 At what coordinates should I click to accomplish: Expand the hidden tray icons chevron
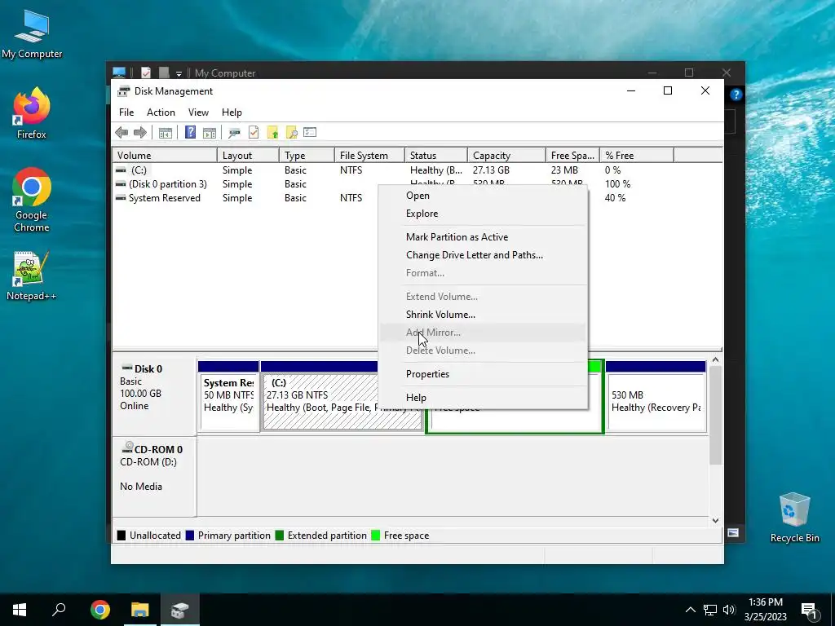(x=690, y=610)
